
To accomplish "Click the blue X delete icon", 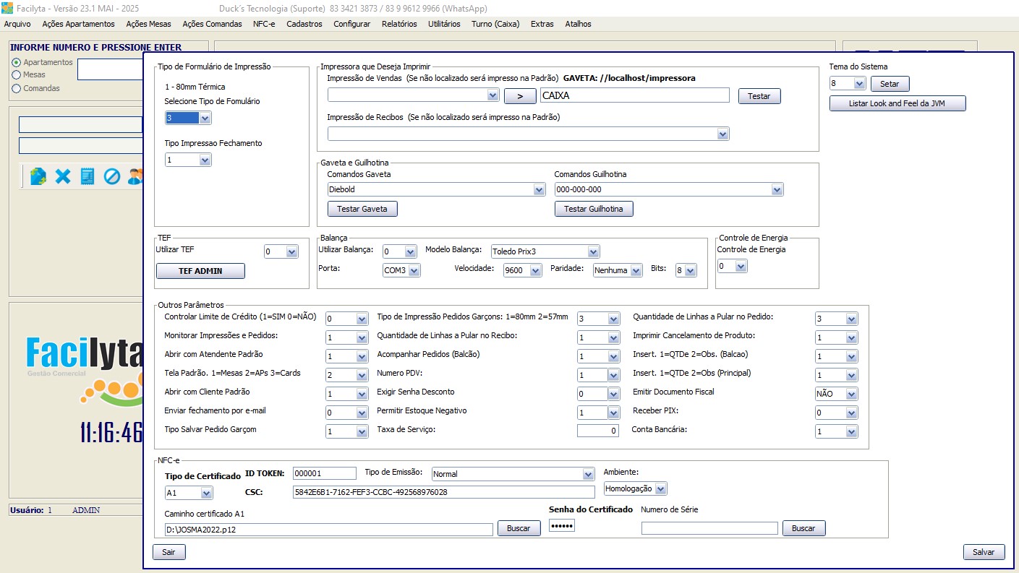I will 63,176.
